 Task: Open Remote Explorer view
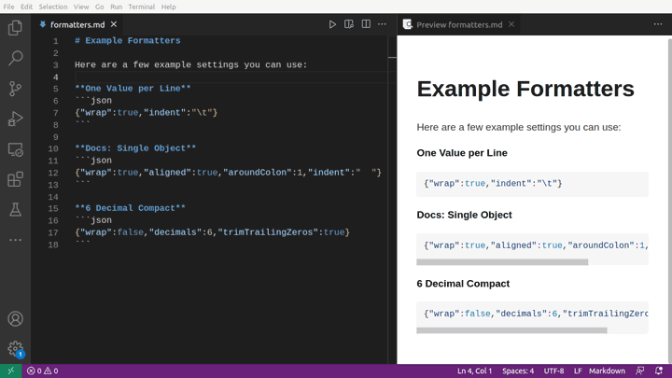(15, 149)
